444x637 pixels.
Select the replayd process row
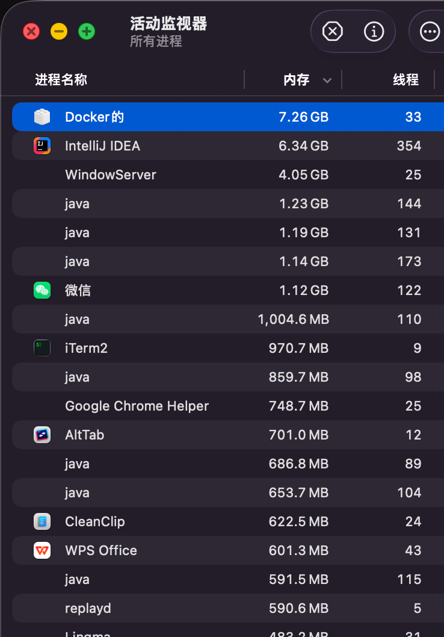click(x=228, y=608)
